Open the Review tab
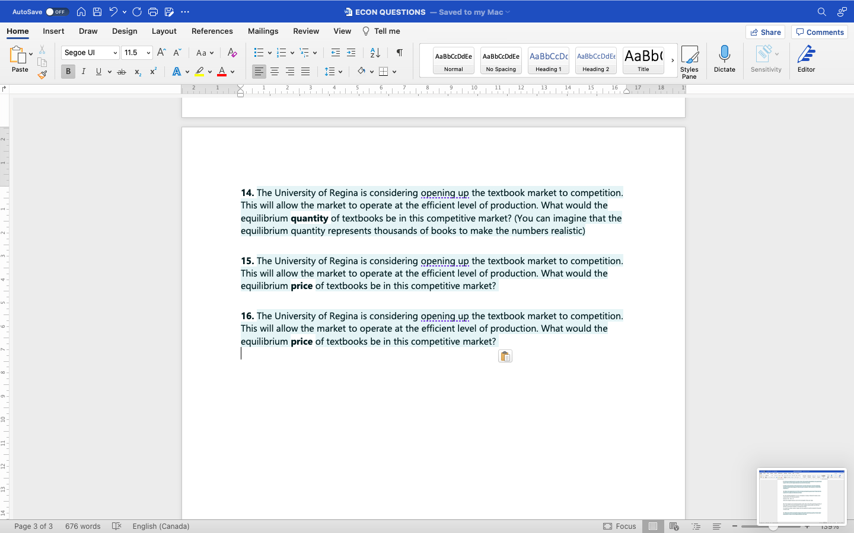The width and height of the screenshot is (854, 533). tap(306, 31)
